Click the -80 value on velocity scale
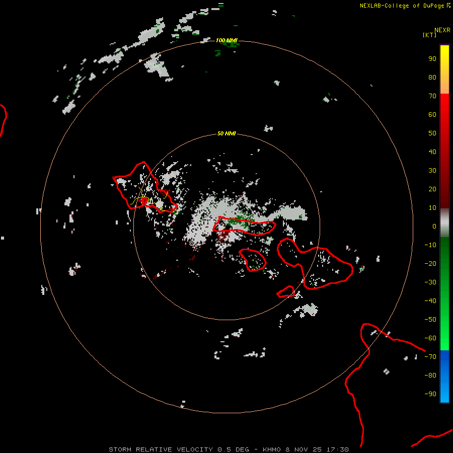The height and width of the screenshot is (453, 453). coord(430,375)
